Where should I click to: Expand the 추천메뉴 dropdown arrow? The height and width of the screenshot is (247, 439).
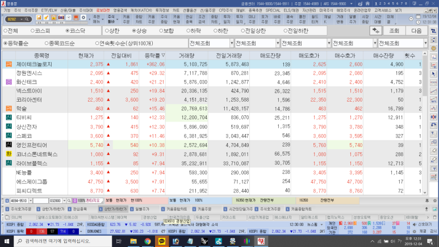103,19
